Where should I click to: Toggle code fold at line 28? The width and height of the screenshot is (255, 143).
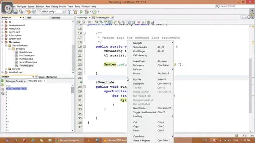click(84, 87)
